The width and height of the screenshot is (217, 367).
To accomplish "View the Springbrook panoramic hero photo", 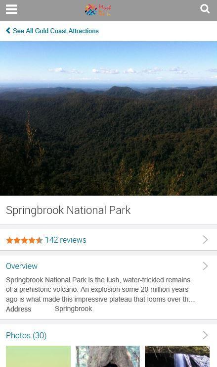I will point(108,118).
